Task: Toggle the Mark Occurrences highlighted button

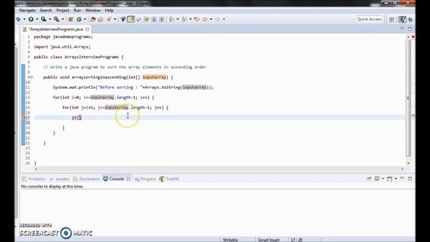Action: [131, 19]
